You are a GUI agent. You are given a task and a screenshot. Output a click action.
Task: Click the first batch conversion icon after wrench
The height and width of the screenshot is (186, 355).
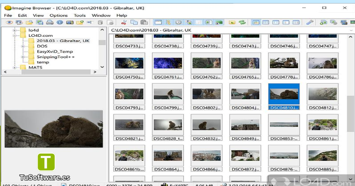323,23
